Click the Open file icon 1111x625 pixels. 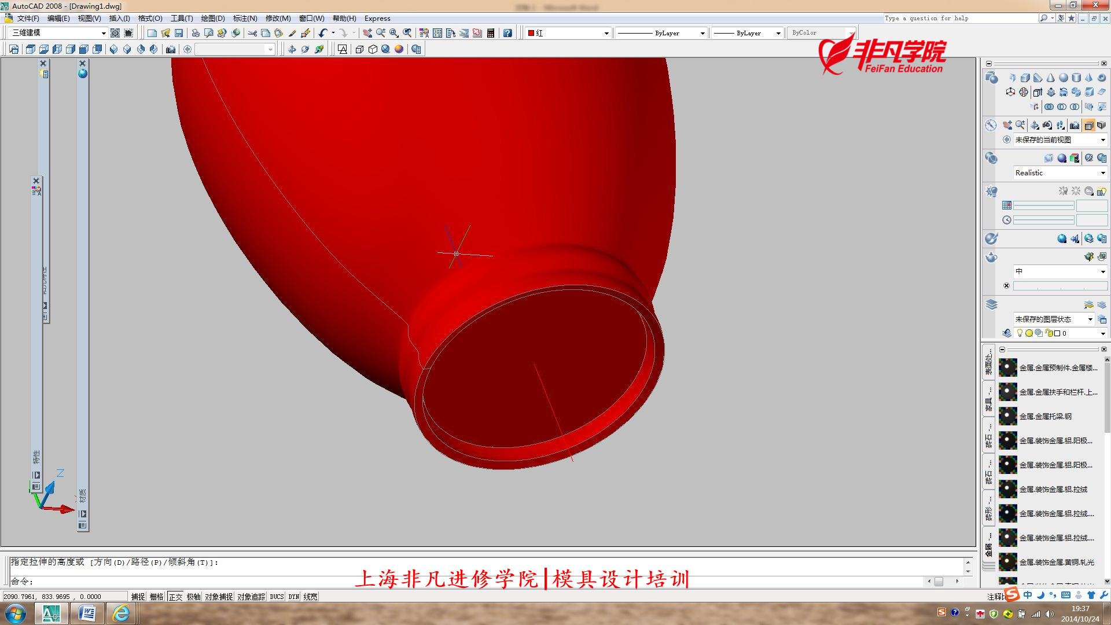165,33
